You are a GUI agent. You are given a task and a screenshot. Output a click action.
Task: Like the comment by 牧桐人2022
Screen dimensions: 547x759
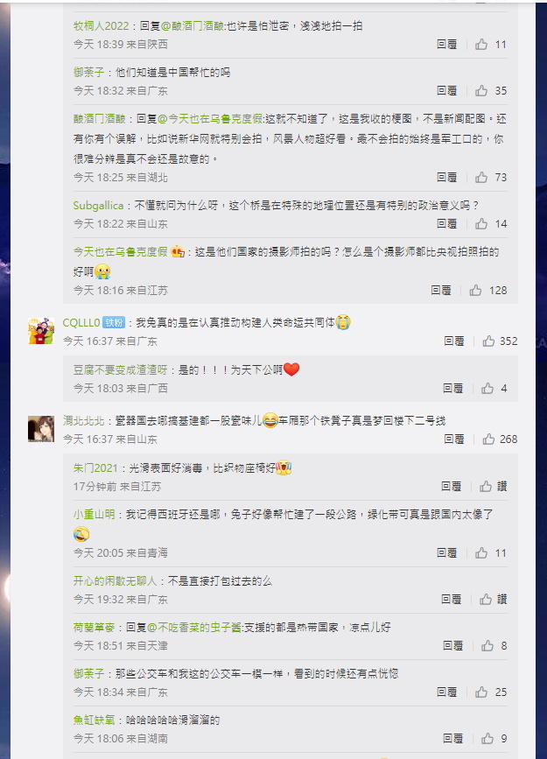[481, 45]
